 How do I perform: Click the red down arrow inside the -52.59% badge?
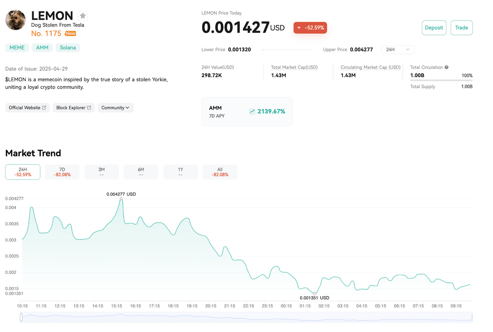coord(299,28)
